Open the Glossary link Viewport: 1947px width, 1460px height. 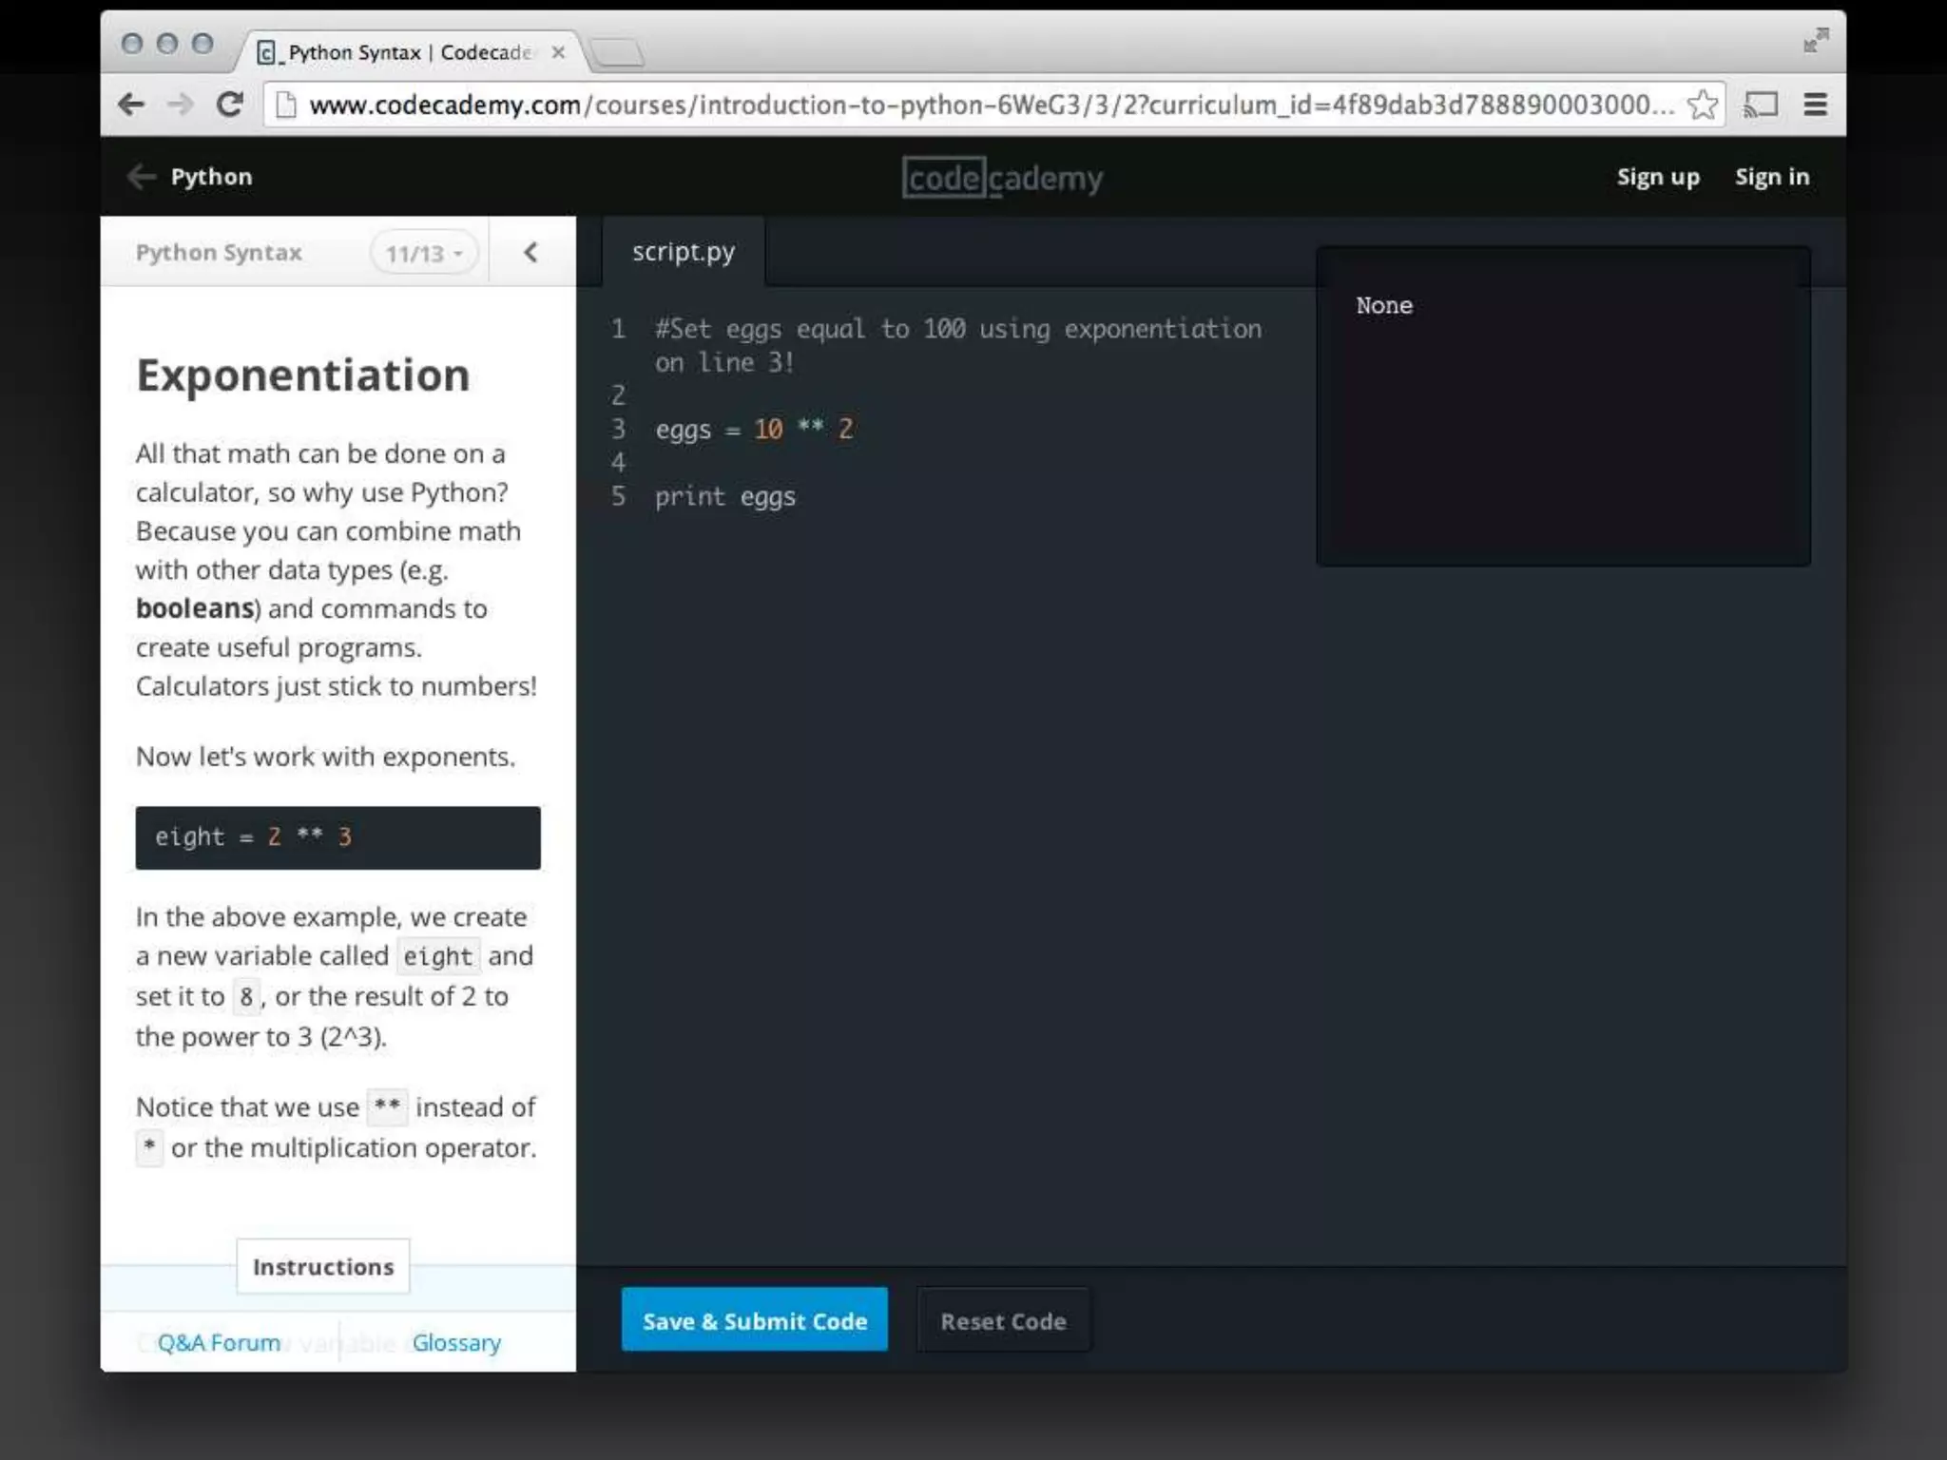455,1342
